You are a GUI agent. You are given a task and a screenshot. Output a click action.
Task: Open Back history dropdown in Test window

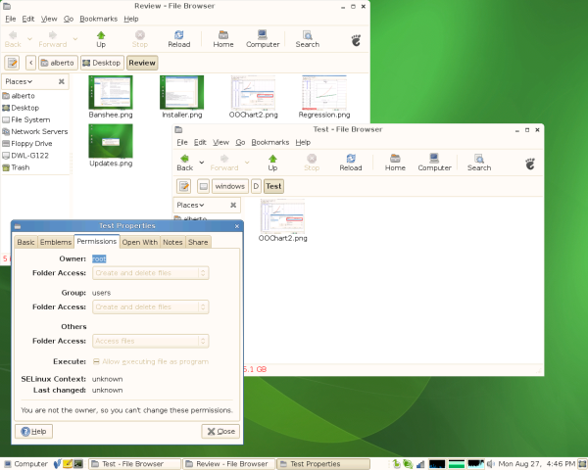tap(202, 163)
